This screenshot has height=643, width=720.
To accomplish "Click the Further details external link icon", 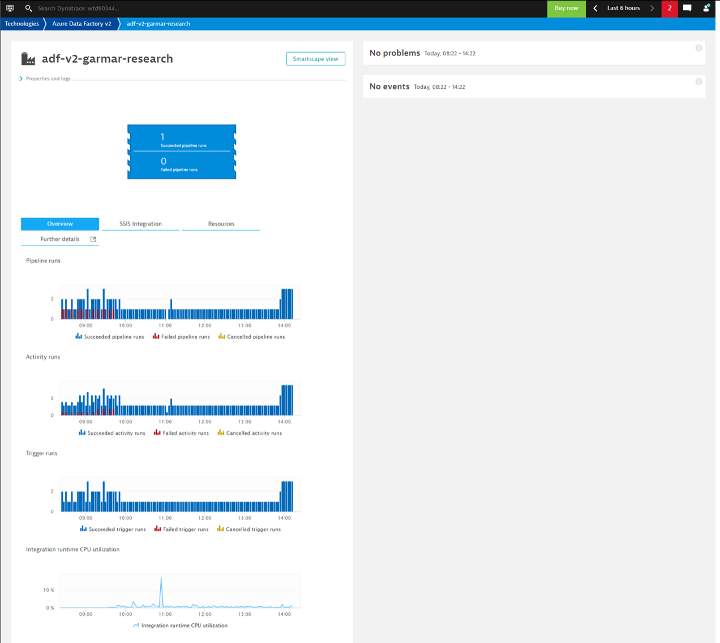I will (x=93, y=239).
